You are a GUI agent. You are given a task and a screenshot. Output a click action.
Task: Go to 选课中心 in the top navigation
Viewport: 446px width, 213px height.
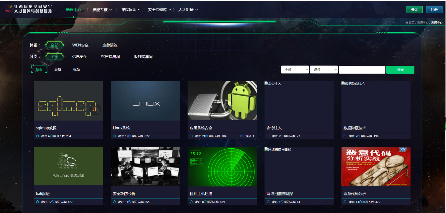pyautogui.click(x=74, y=10)
